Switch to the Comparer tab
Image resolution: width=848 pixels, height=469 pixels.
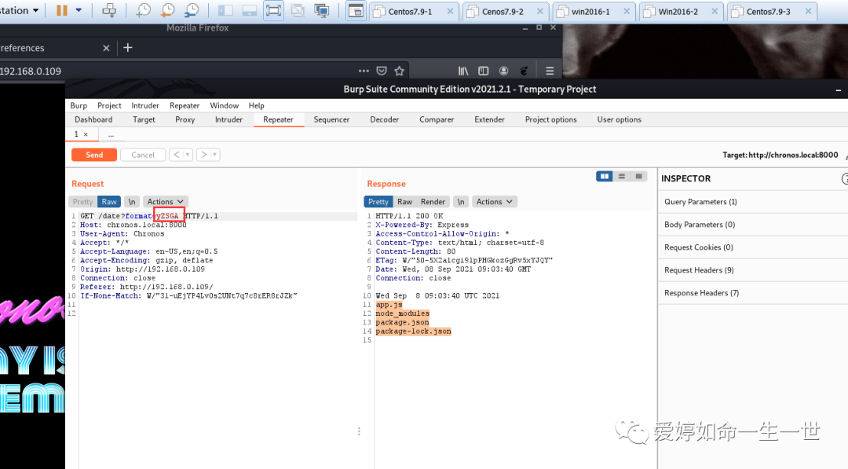[x=437, y=119]
